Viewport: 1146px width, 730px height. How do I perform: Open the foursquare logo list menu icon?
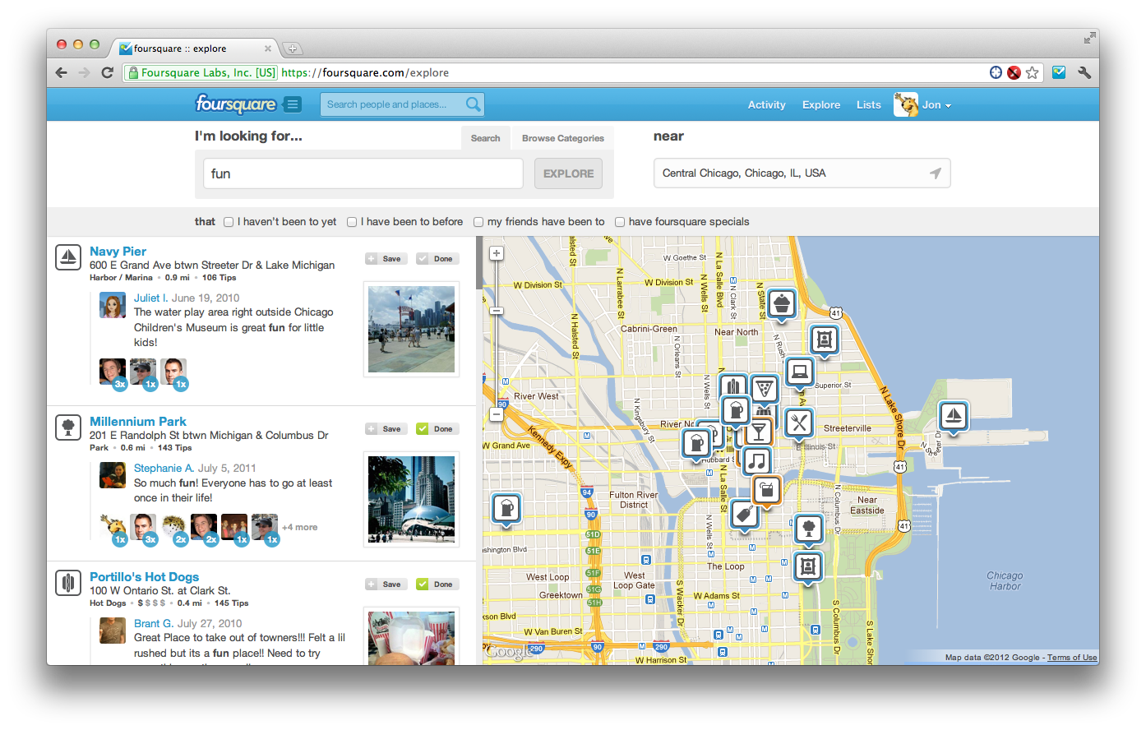click(292, 104)
